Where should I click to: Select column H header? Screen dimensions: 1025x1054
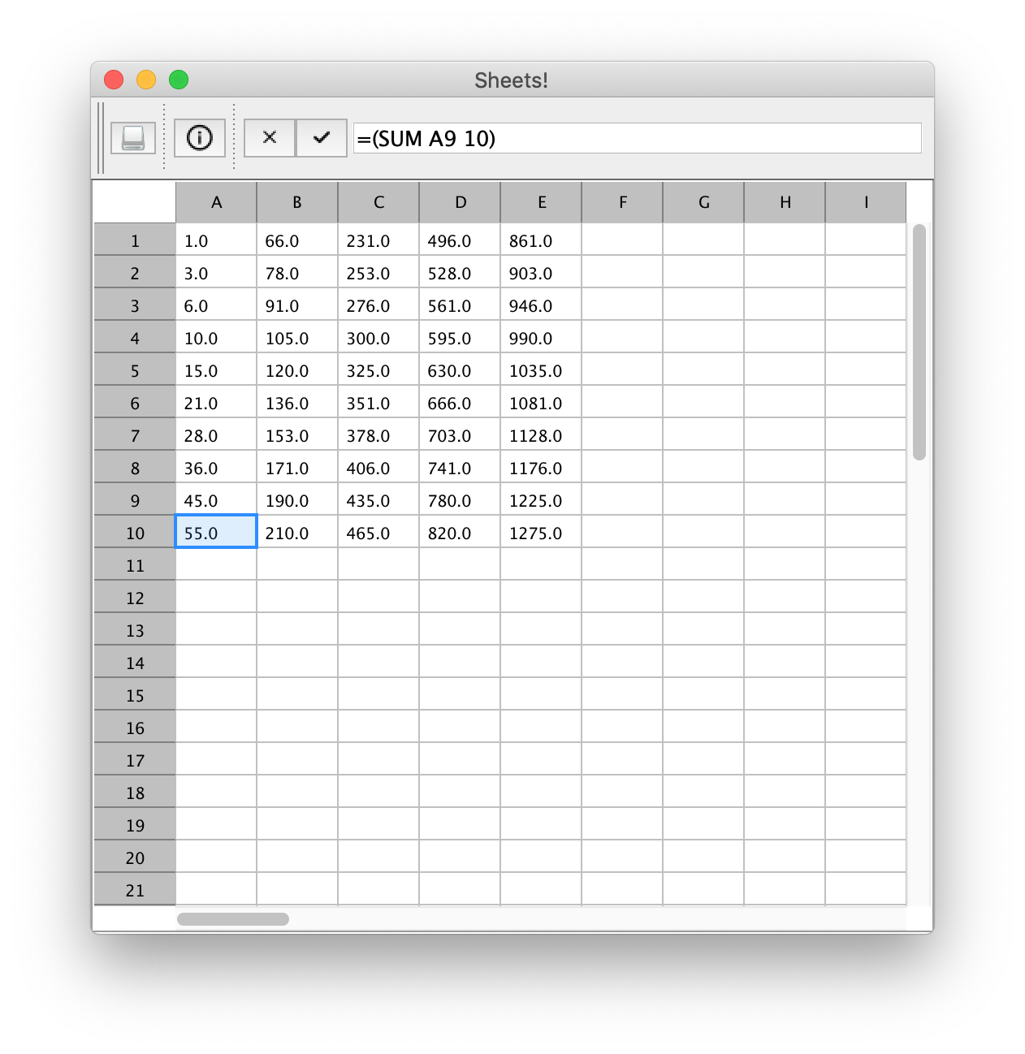[x=785, y=202]
